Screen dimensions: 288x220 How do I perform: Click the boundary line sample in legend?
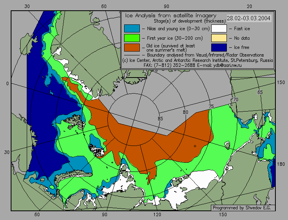point(132,55)
